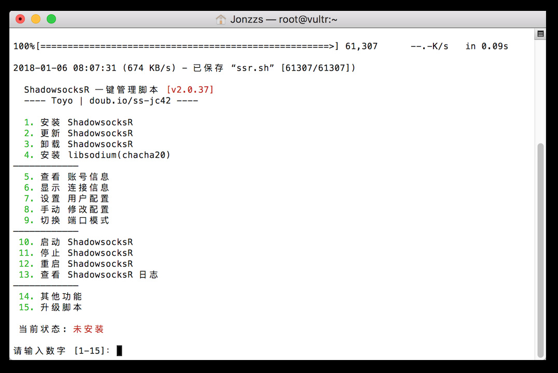
Task: Click the 'ShadowsocksR 一键管理脚本' title text
Action: (x=91, y=90)
